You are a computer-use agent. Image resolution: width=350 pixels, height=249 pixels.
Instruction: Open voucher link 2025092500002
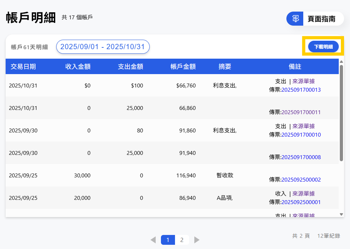[x=301, y=180]
